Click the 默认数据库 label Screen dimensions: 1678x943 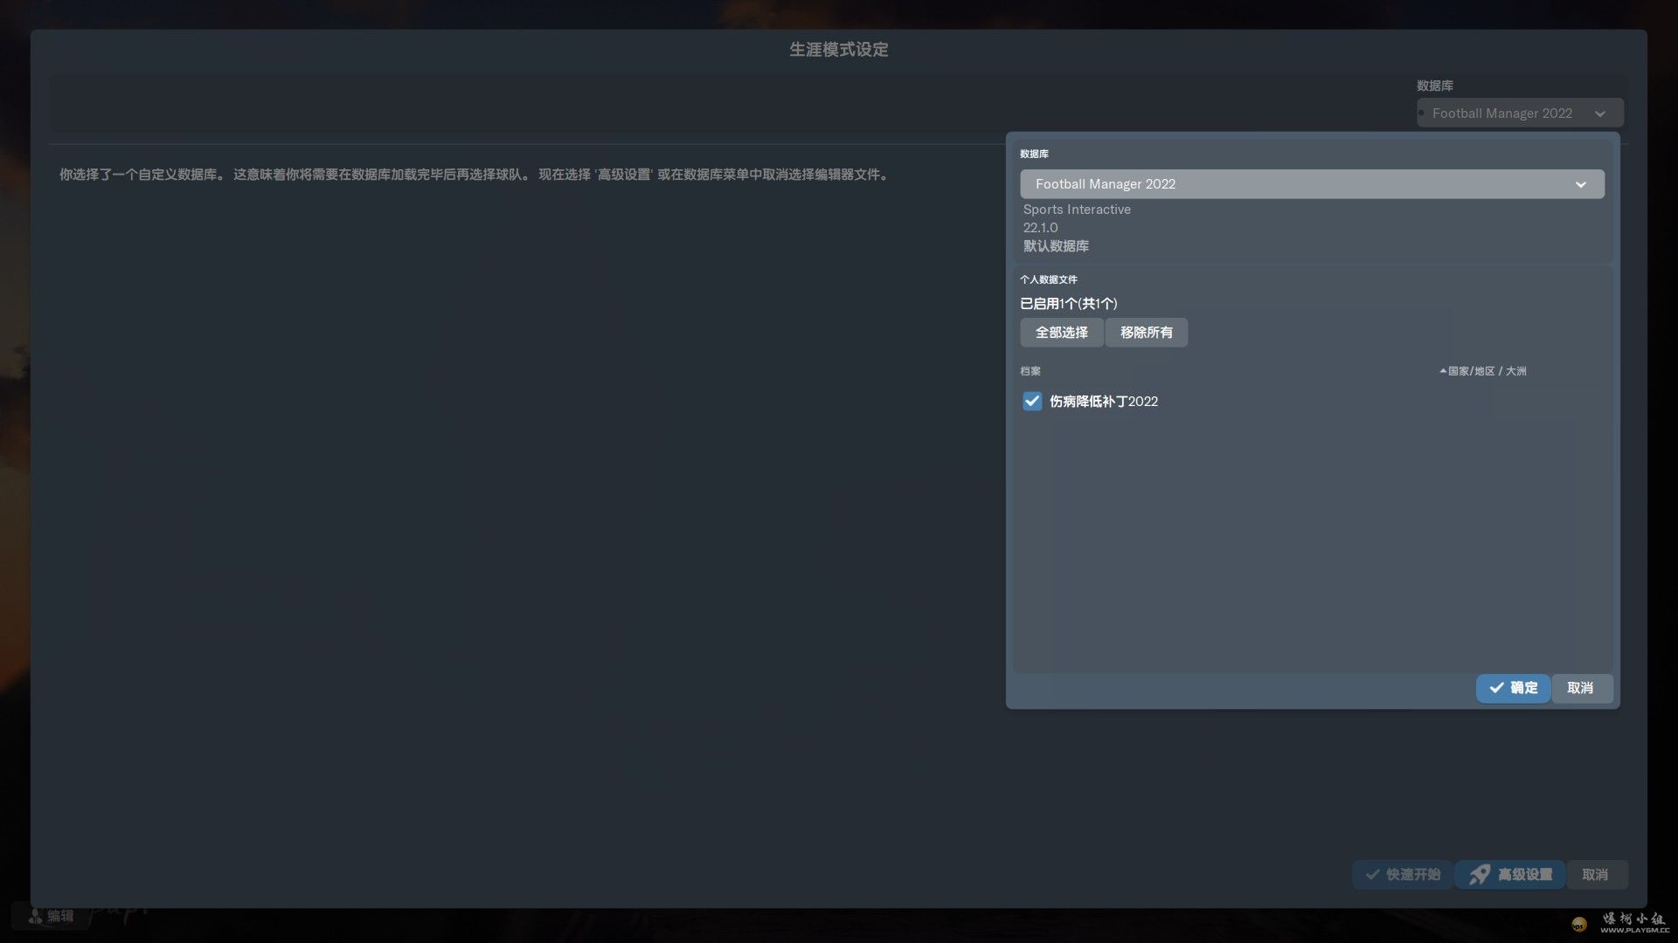(x=1056, y=246)
